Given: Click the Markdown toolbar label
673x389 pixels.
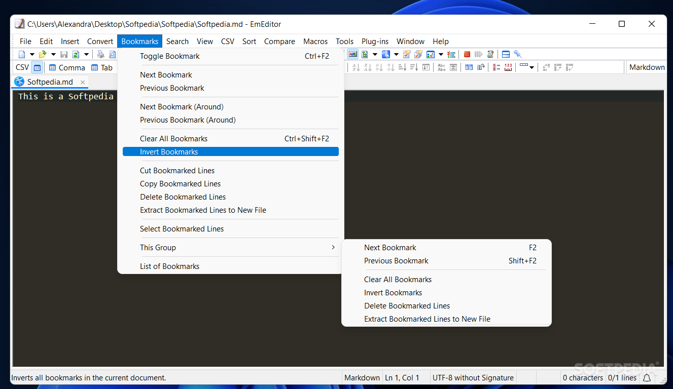Looking at the screenshot, I should [x=647, y=67].
